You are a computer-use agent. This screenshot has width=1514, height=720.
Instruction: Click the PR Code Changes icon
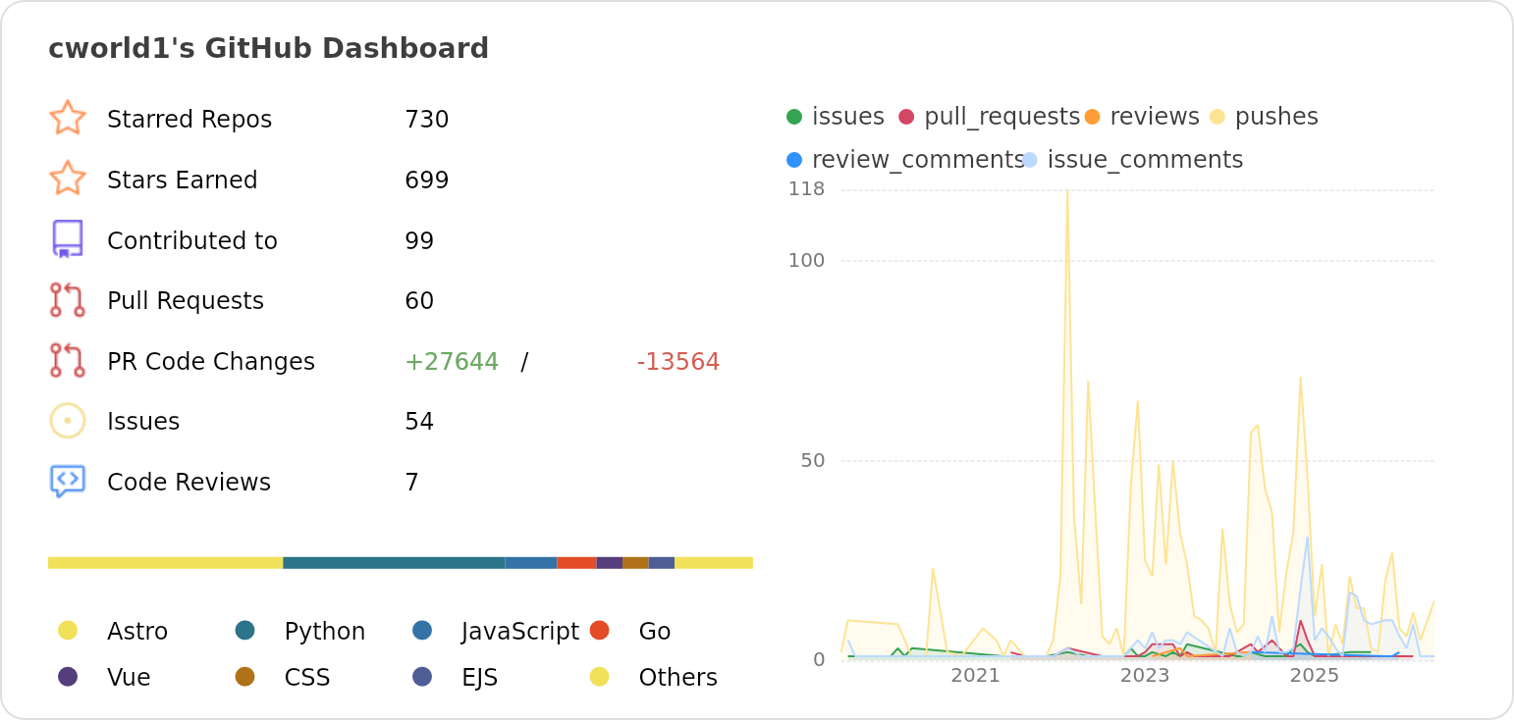[x=68, y=361]
